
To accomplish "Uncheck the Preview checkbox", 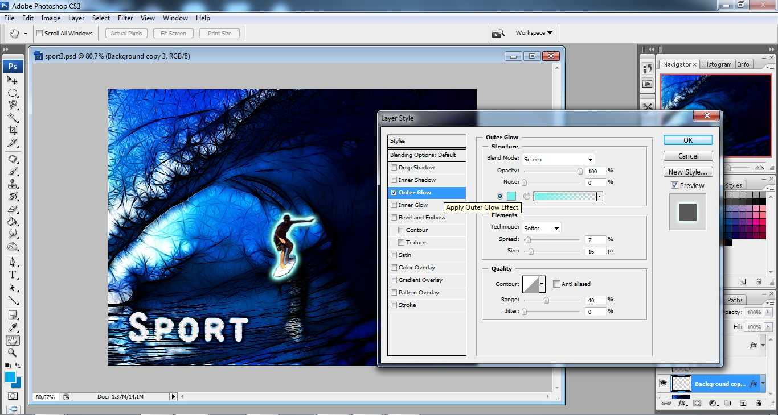I will [674, 185].
